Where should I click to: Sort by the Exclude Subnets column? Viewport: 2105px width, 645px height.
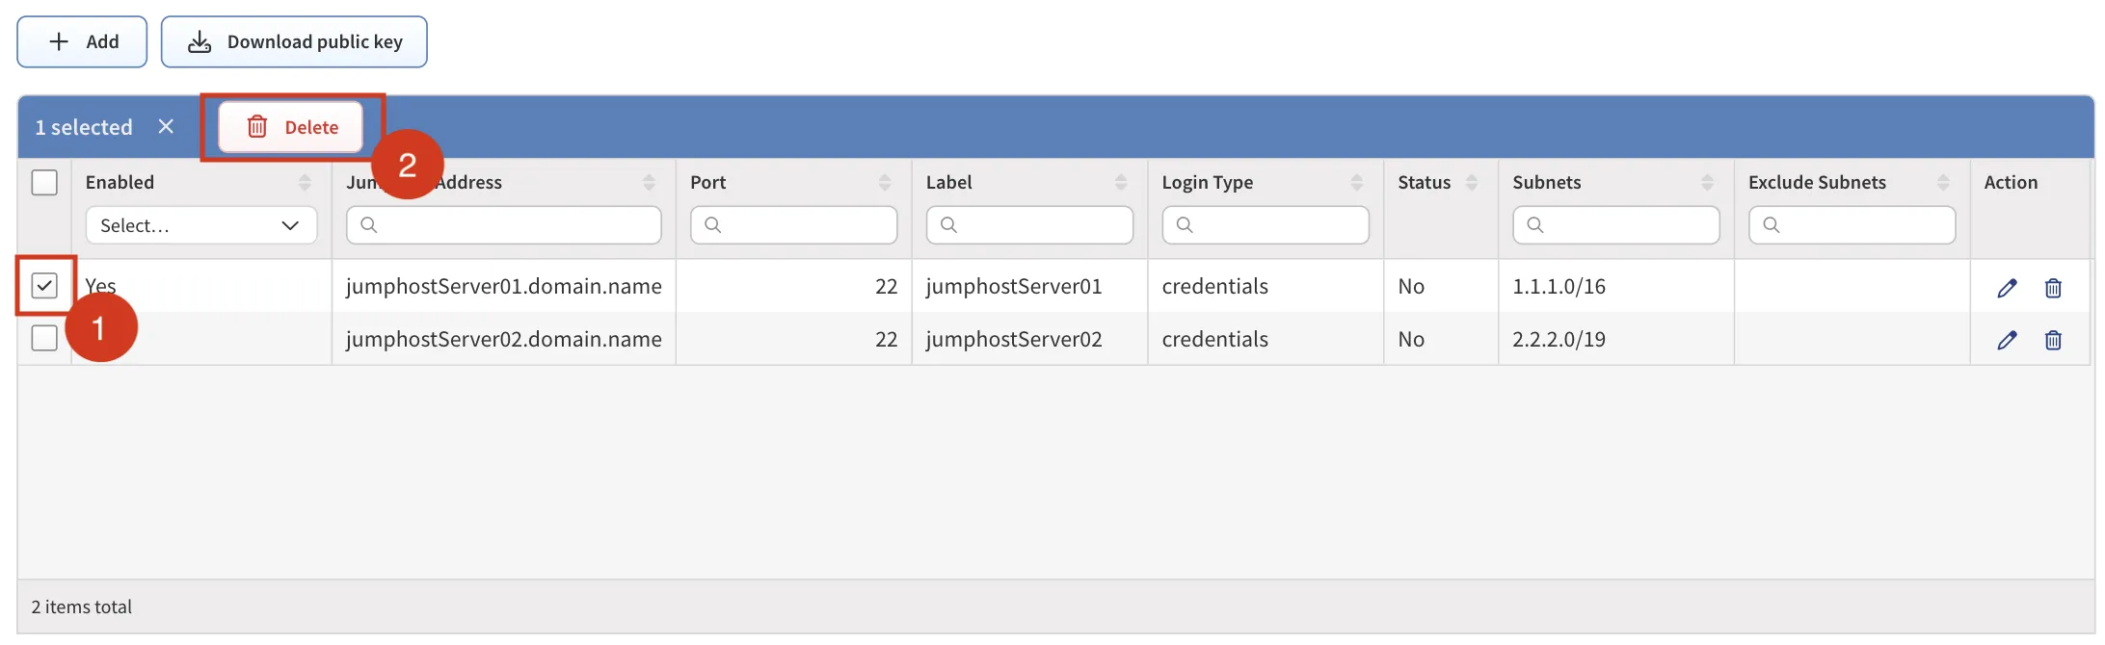point(1943,182)
